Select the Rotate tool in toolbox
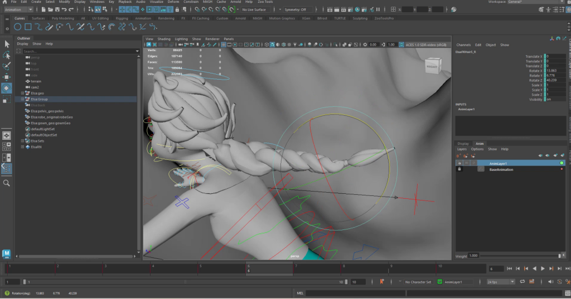 point(7,88)
